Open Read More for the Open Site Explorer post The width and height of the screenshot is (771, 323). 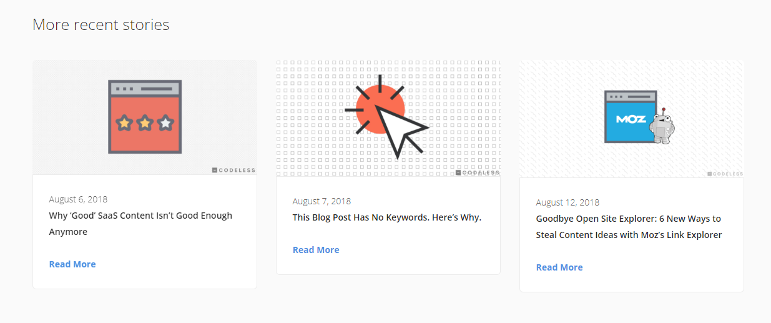(559, 267)
